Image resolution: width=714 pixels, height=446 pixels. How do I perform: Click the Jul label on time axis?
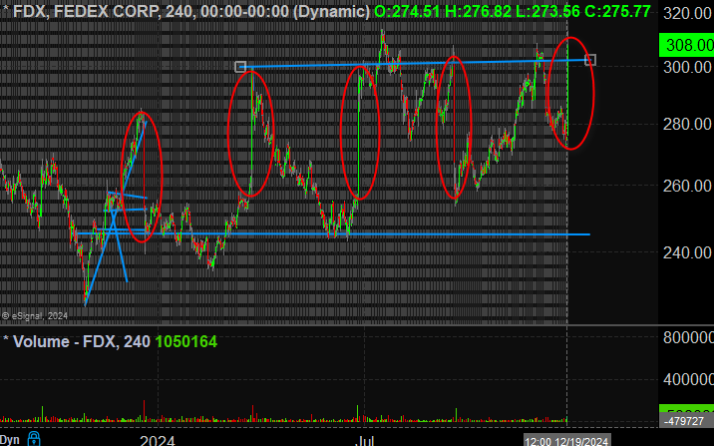(x=364, y=441)
